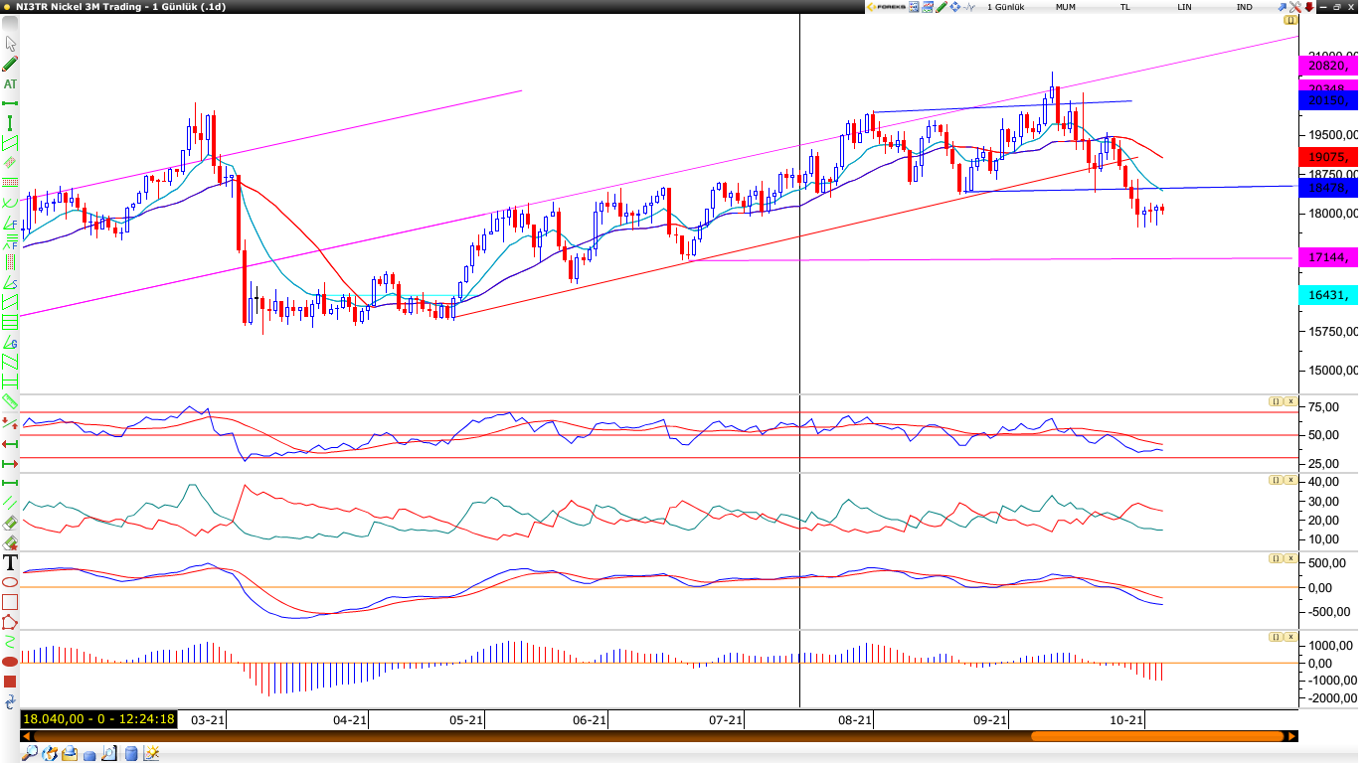Click the 05-21 date axis label

pos(466,720)
